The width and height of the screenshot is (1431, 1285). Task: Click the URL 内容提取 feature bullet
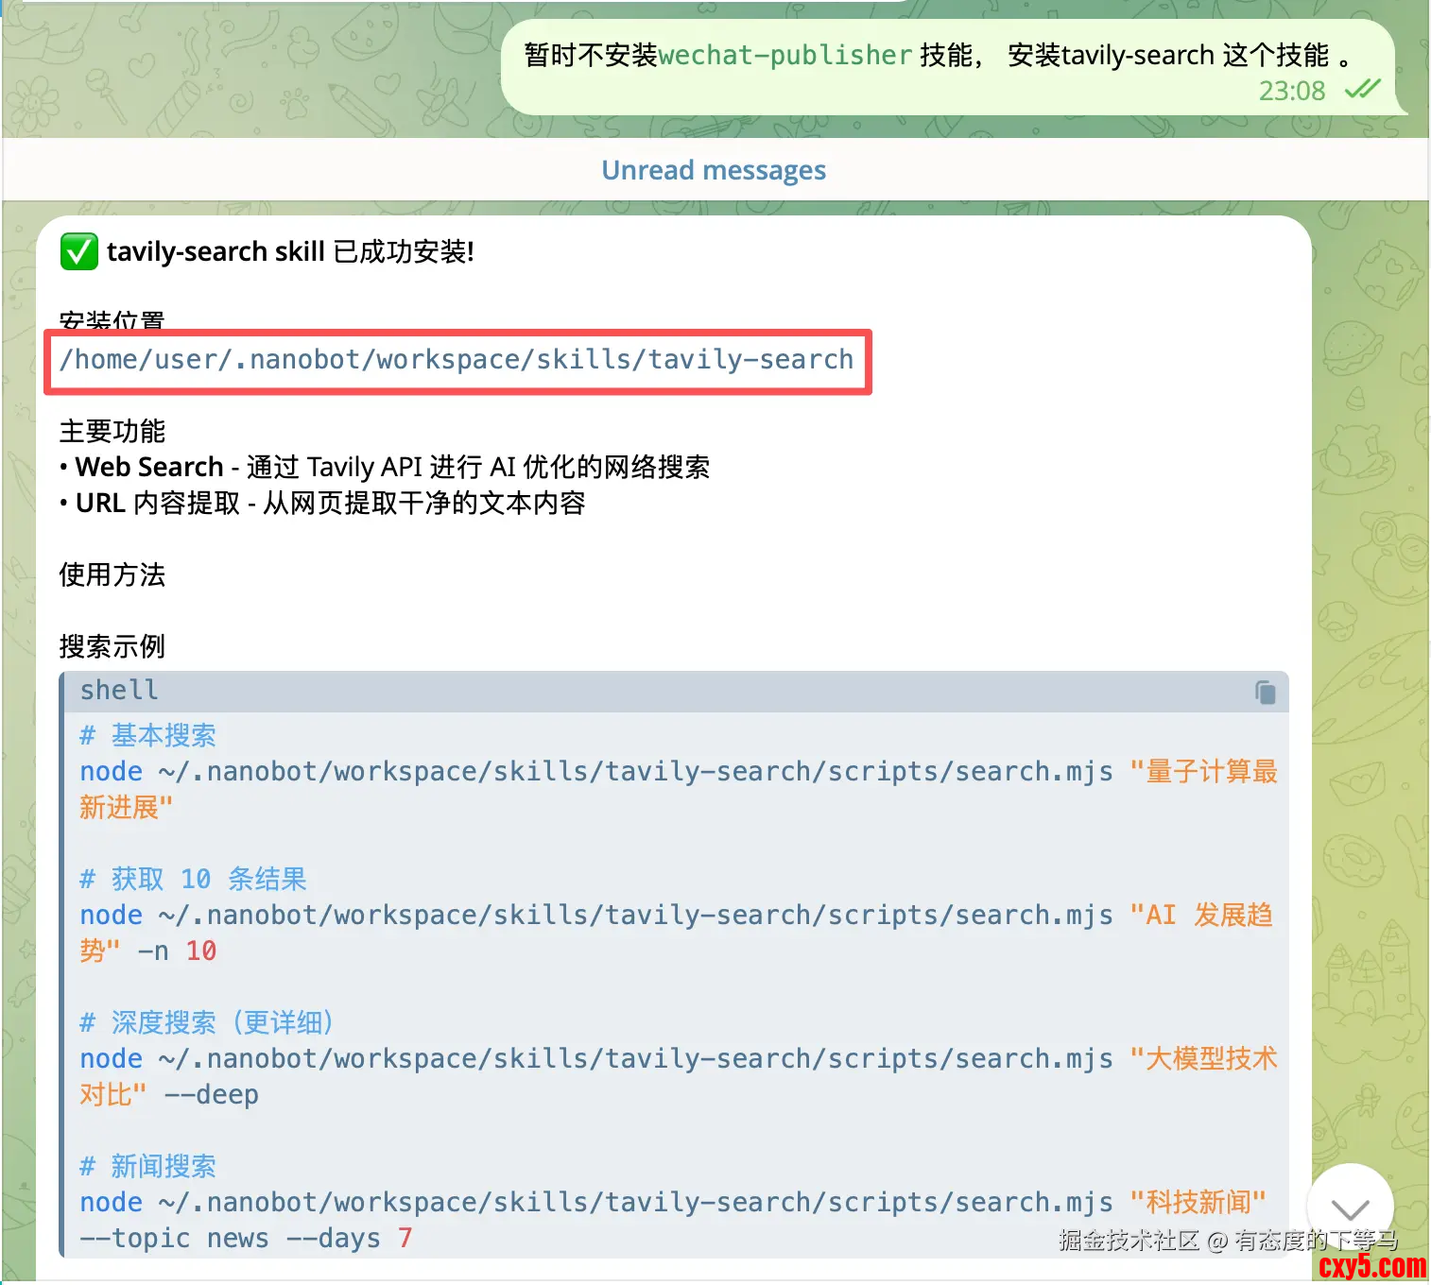pyautogui.click(x=322, y=504)
